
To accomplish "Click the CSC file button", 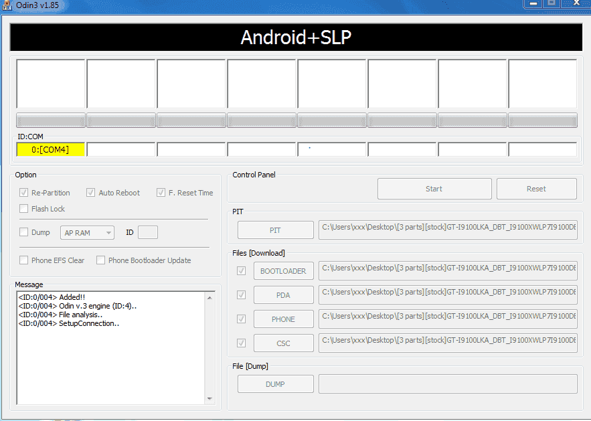I will coord(283,343).
